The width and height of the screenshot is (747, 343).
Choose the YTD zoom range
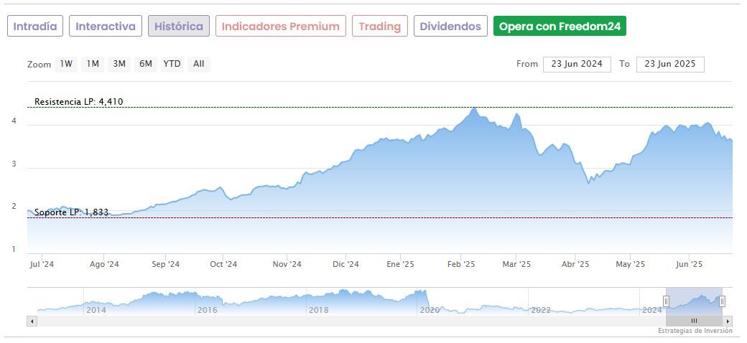tap(172, 64)
